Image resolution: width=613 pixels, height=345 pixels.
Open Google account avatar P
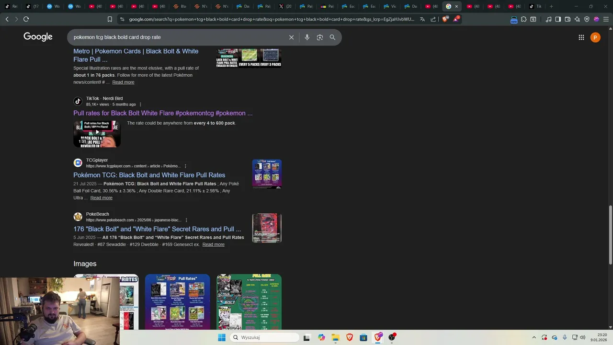click(595, 37)
